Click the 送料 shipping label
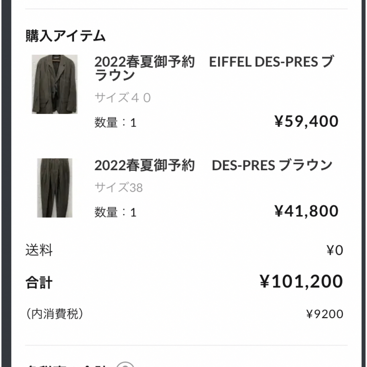 pos(39,250)
